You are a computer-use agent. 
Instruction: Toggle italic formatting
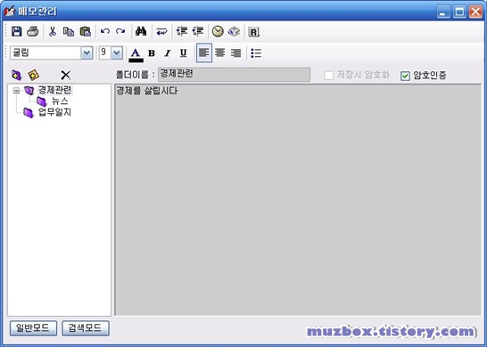point(168,53)
